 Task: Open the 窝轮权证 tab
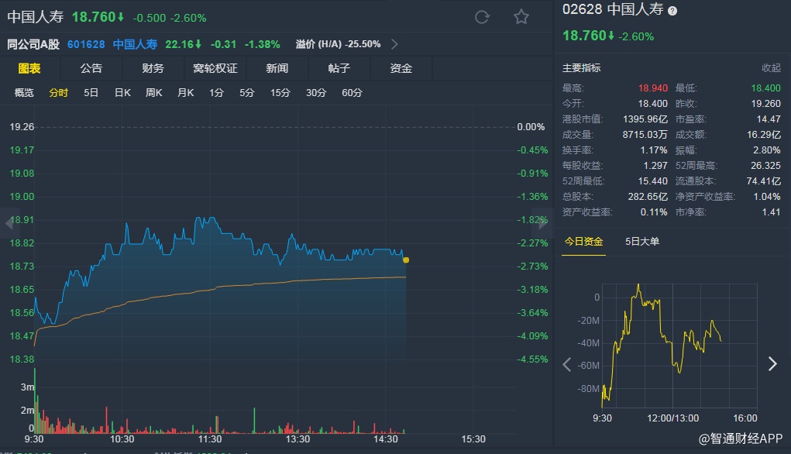coord(215,68)
